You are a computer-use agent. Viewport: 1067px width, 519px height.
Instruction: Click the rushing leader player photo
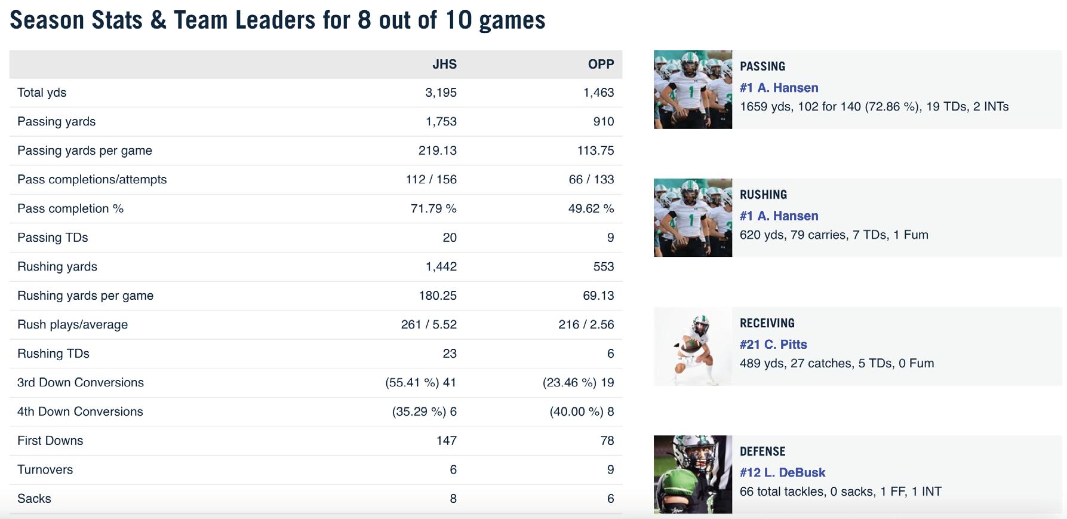coord(693,218)
